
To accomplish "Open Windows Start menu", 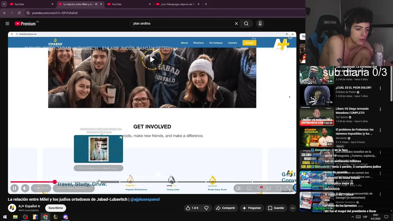I will tap(5, 217).
